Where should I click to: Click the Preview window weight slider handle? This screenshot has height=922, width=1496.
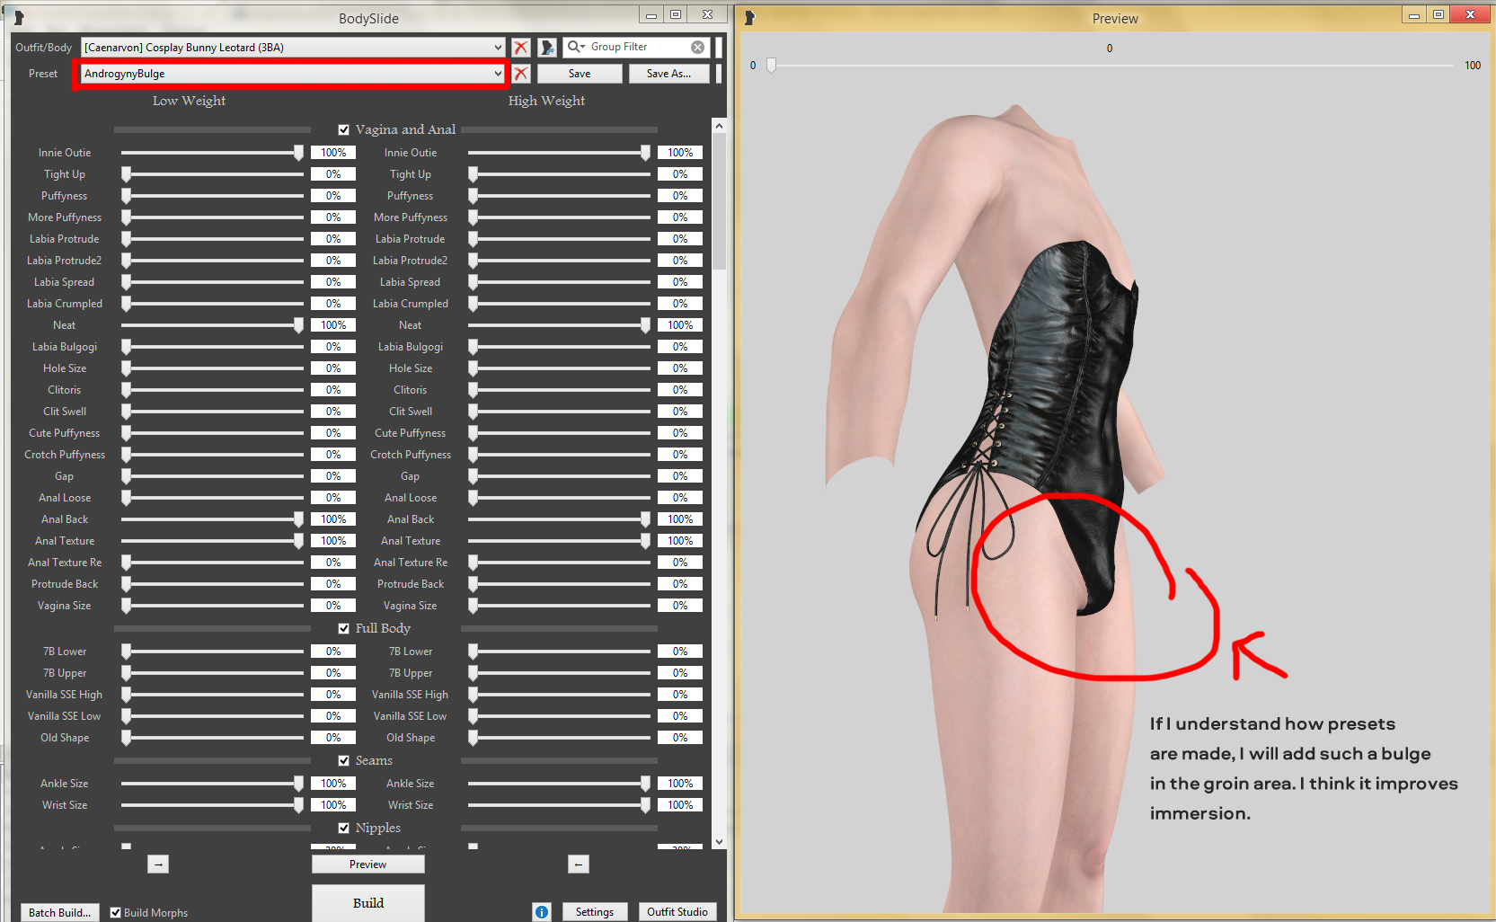click(771, 66)
